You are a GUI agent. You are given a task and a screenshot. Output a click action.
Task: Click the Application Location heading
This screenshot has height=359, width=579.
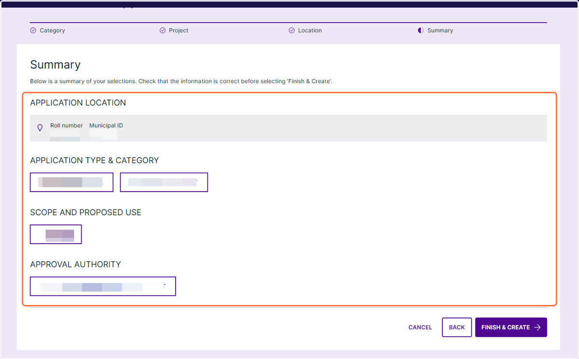[78, 103]
